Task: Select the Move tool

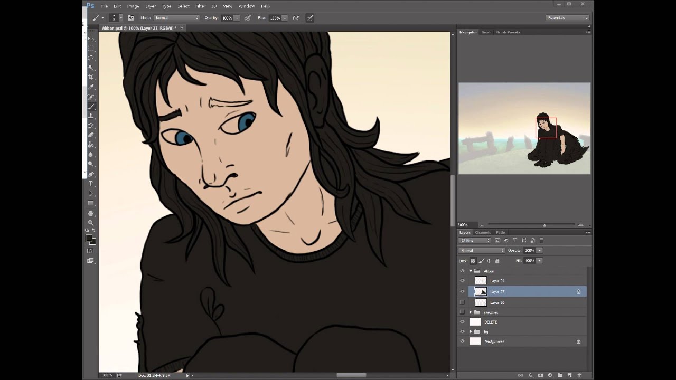Action: 91,39
